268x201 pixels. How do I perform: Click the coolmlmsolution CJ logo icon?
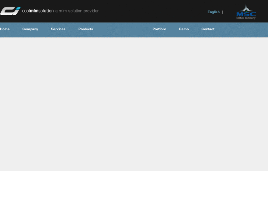click(10, 11)
